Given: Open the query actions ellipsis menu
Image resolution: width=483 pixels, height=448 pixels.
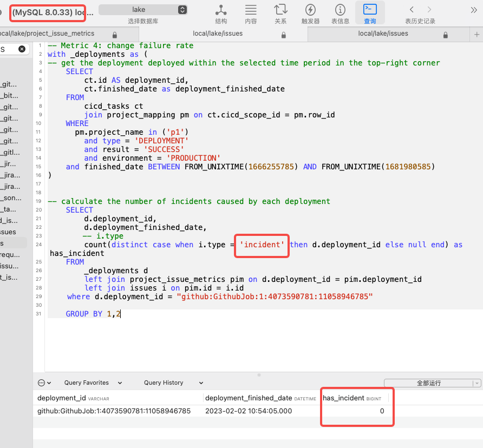Looking at the screenshot, I should [x=44, y=383].
